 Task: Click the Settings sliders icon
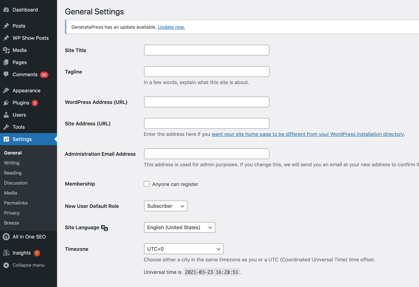tap(6, 139)
